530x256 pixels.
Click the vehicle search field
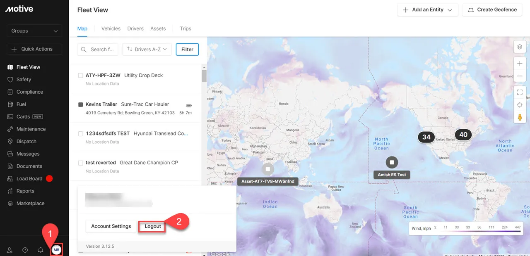coord(100,49)
